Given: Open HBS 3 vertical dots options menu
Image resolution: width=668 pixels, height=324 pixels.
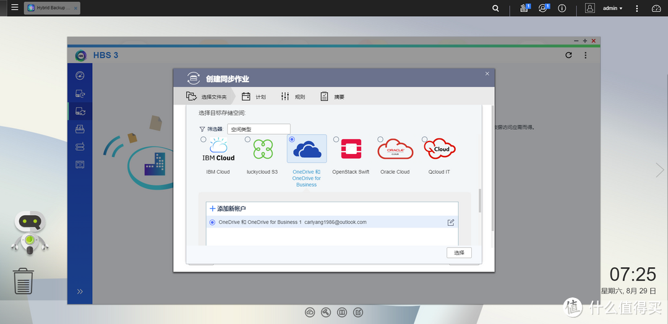Looking at the screenshot, I should [x=585, y=55].
